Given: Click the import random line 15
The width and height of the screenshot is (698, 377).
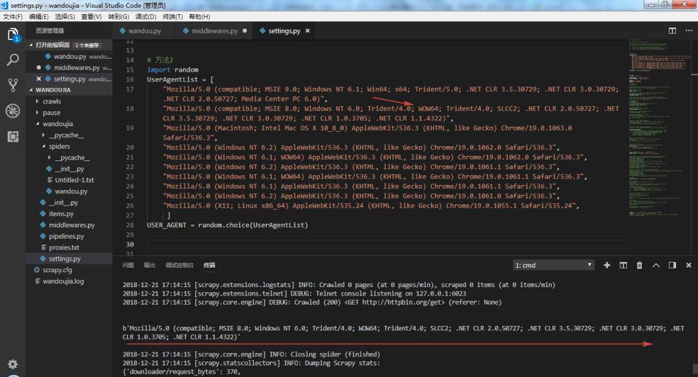Looking at the screenshot, I should pos(173,70).
